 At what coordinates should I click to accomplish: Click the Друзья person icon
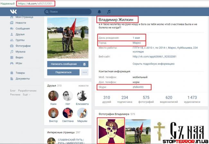pos(12,34)
